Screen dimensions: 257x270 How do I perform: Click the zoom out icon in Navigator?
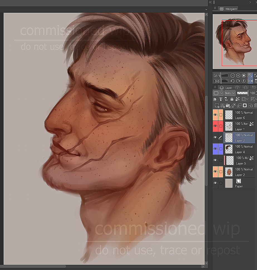coord(232,75)
